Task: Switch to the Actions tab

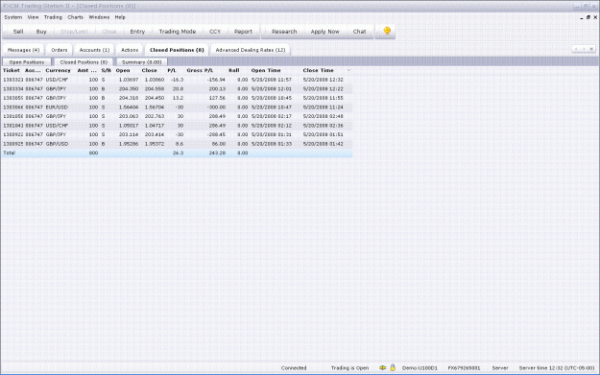Action: (130, 50)
